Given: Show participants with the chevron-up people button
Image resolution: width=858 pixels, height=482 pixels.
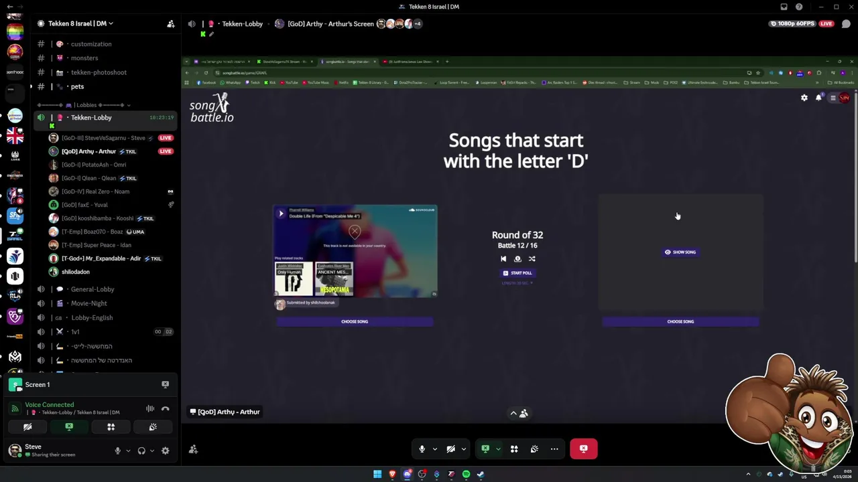Looking at the screenshot, I should tap(519, 413).
